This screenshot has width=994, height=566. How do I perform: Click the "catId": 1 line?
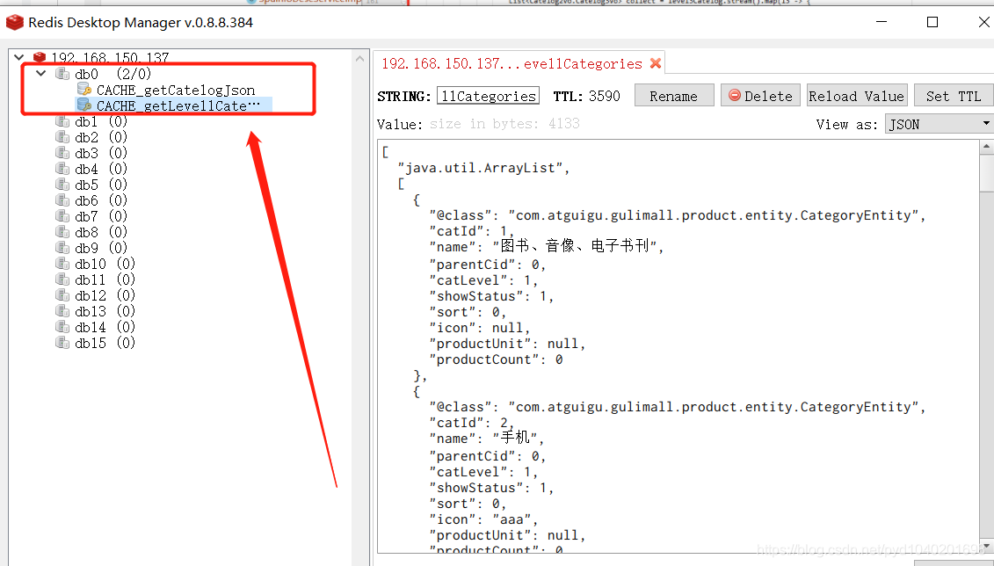[x=472, y=231]
